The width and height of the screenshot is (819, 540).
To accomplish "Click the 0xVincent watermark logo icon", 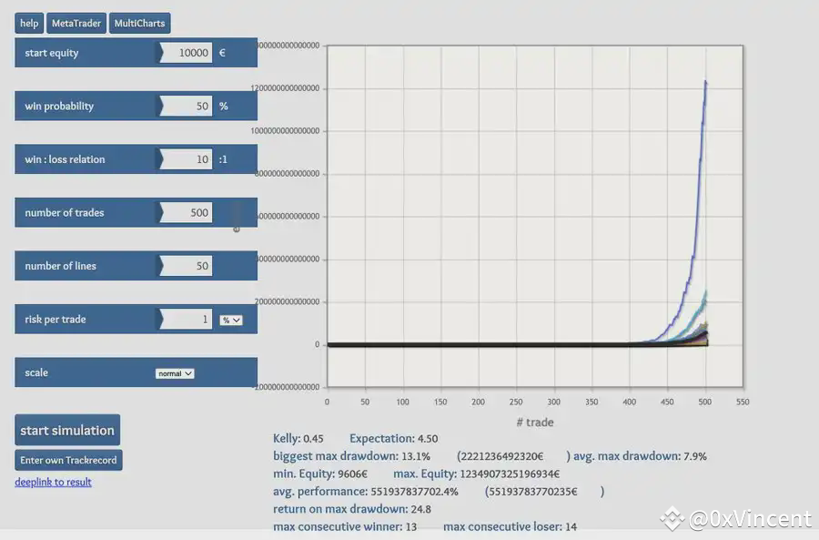I will (672, 518).
